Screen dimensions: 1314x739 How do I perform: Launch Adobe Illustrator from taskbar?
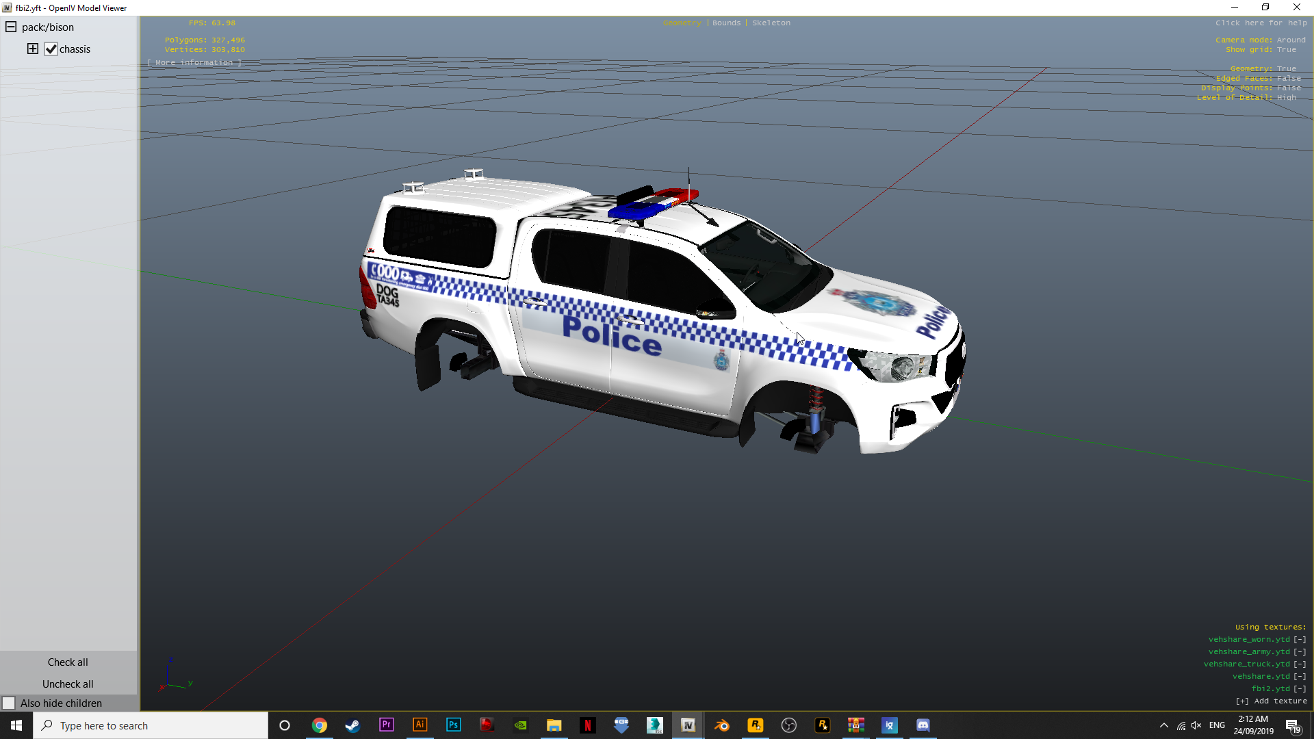420,725
